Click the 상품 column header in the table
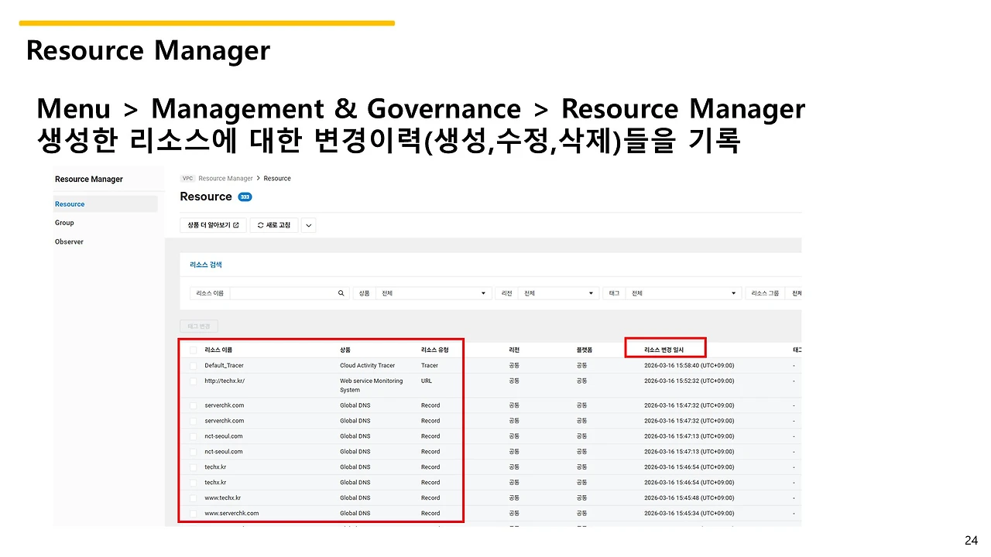Screen dimensions: 991x557 (x=345, y=350)
